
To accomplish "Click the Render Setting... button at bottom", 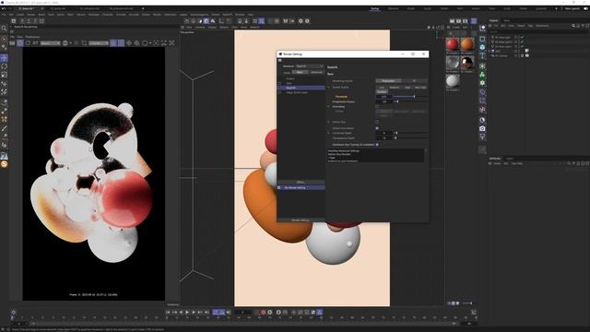I will pos(301,220).
